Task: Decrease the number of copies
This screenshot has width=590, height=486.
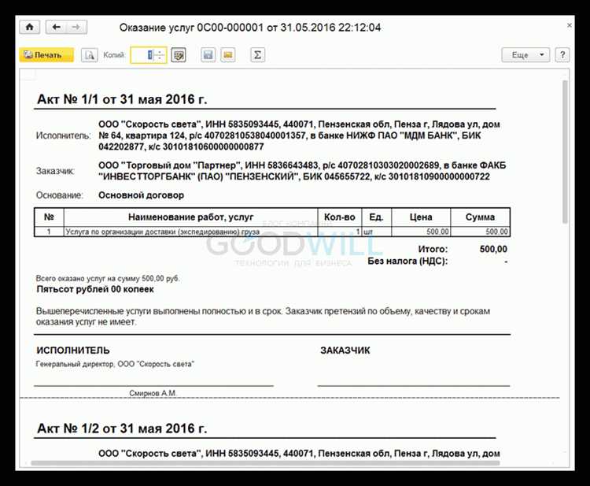Action: tap(160, 58)
